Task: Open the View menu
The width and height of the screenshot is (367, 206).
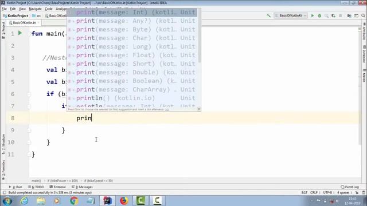Action: click(22, 9)
